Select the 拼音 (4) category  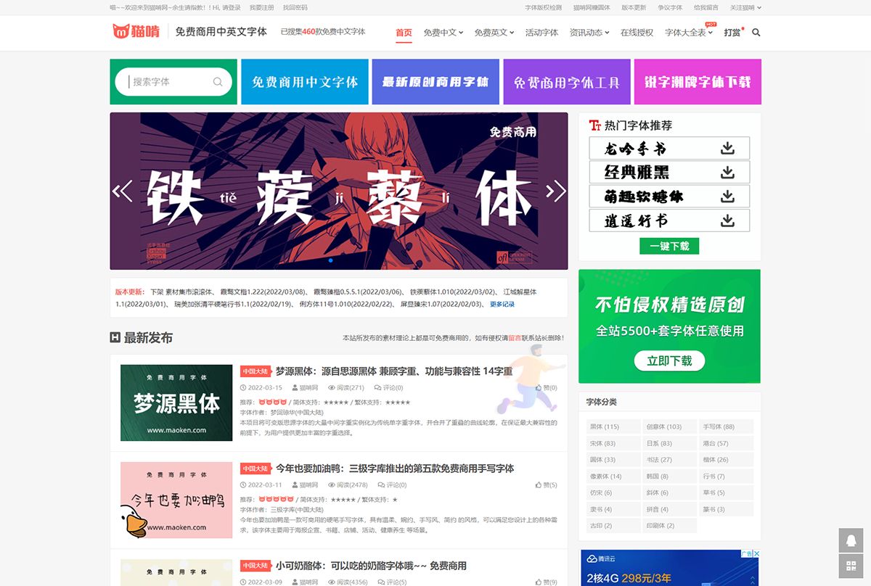(670, 509)
